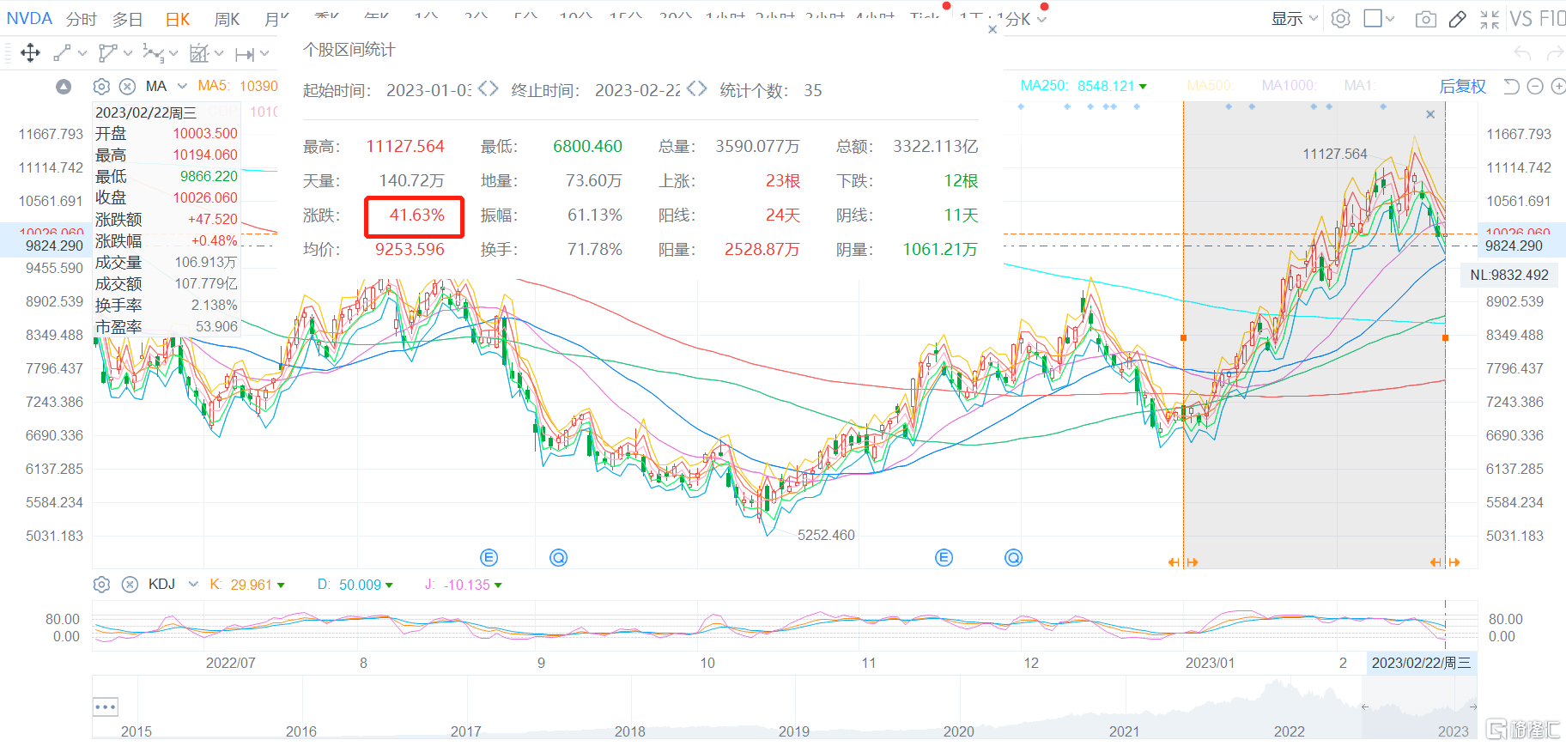Adjust the 起始时间 start date stepper arrows
The image size is (1566, 746).
488,88
